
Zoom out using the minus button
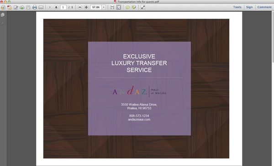[80, 7]
